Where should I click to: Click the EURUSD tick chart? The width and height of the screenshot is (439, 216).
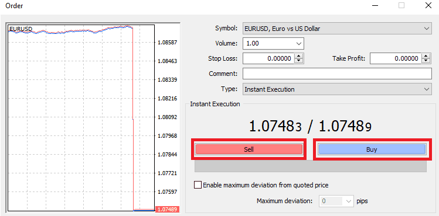click(81, 118)
